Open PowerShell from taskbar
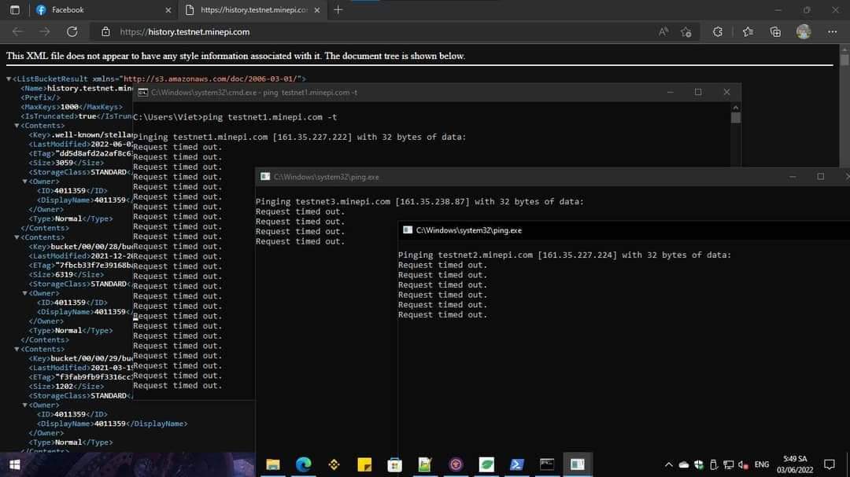 pyautogui.click(x=516, y=464)
